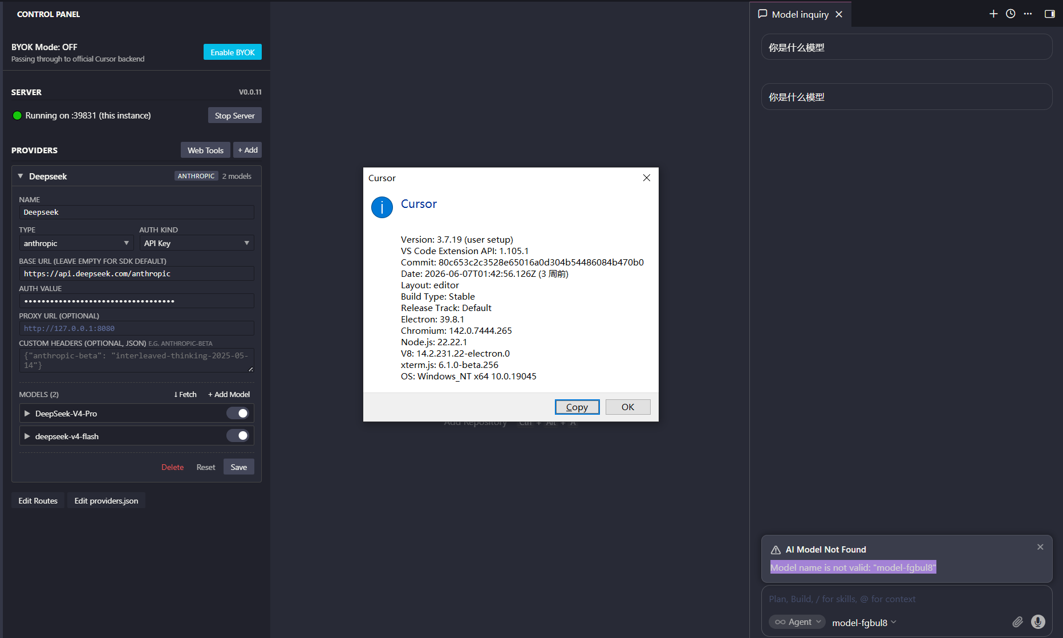
Task: Click the Auth Value password field
Action: tap(136, 301)
